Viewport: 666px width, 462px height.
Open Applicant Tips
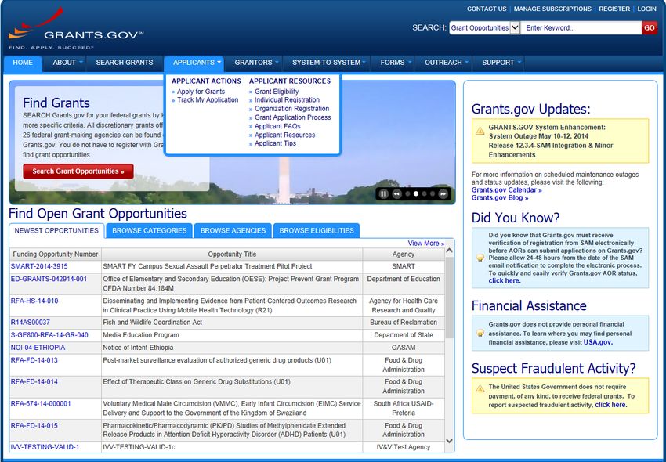click(275, 143)
